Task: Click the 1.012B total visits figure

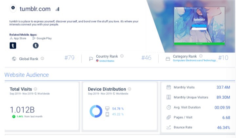Action: (x=22, y=110)
